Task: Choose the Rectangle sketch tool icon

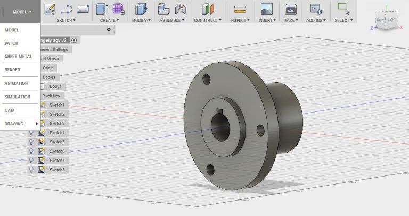Action: (83, 9)
